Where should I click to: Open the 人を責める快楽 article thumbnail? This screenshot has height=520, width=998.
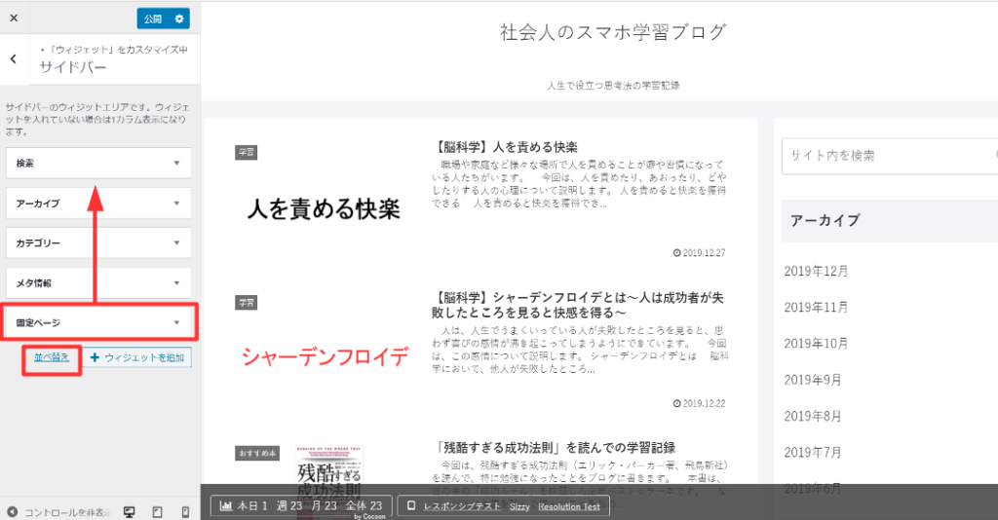[323, 208]
